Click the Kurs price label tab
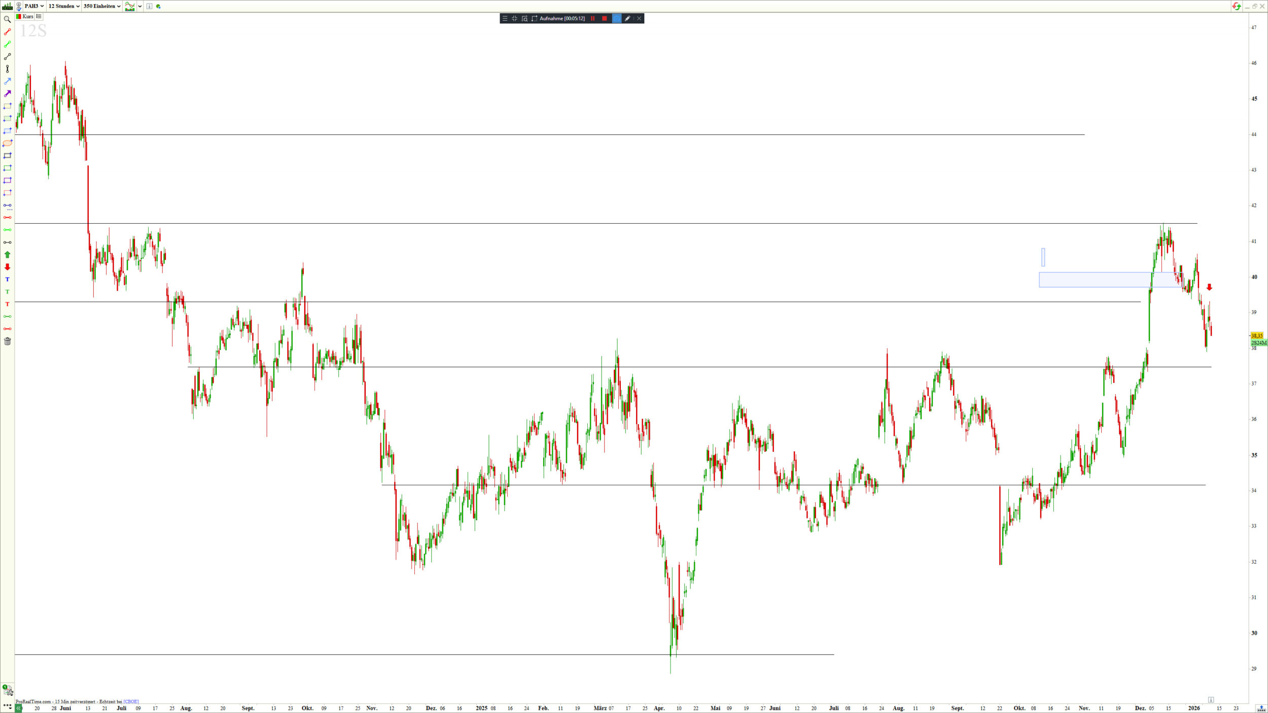The height and width of the screenshot is (713, 1268). 27,16
